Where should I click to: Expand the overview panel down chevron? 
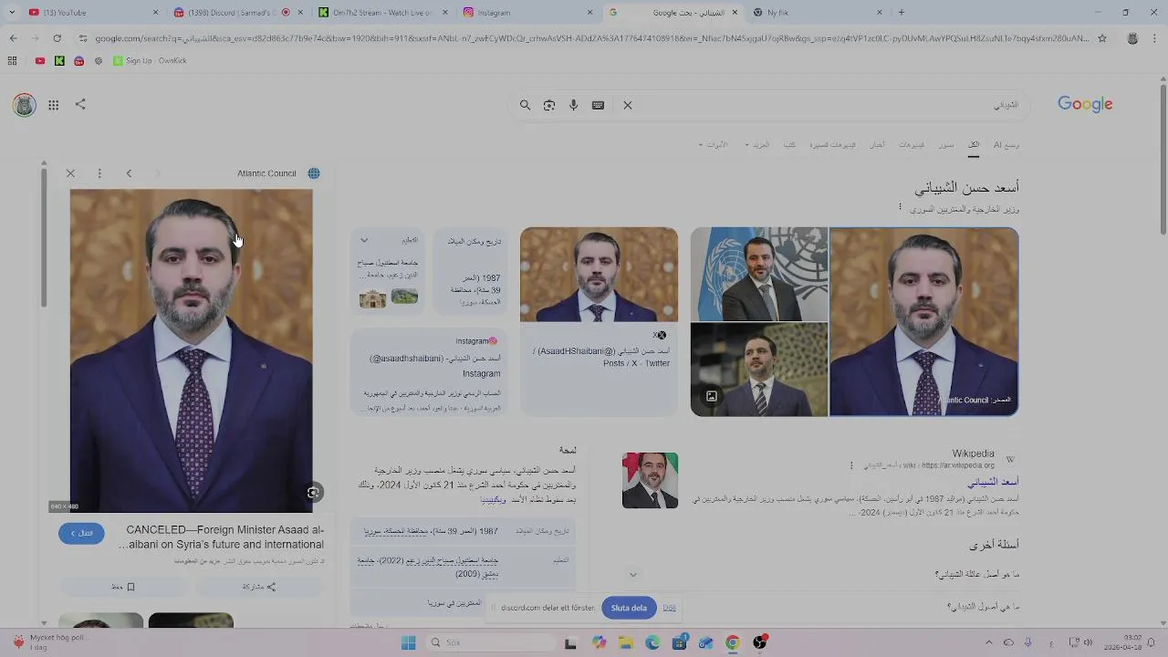632,575
